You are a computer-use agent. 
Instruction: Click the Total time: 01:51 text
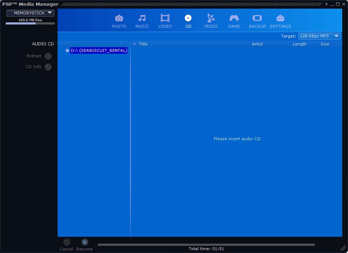(206, 249)
